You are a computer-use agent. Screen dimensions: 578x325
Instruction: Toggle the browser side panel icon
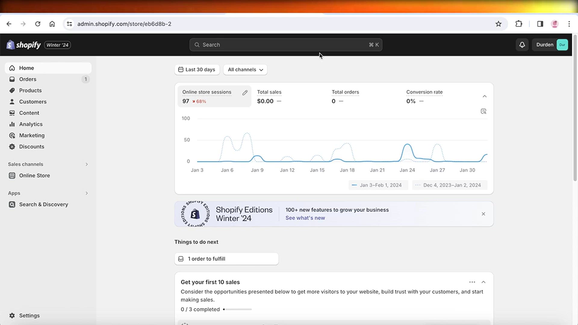tap(540, 24)
